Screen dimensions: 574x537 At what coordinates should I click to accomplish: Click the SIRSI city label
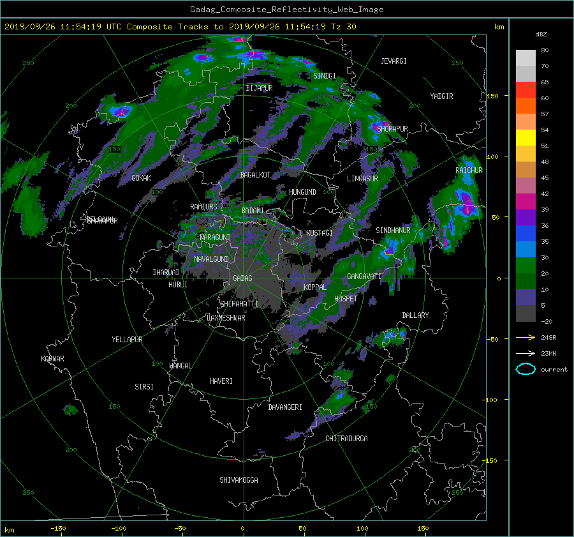pos(144,387)
